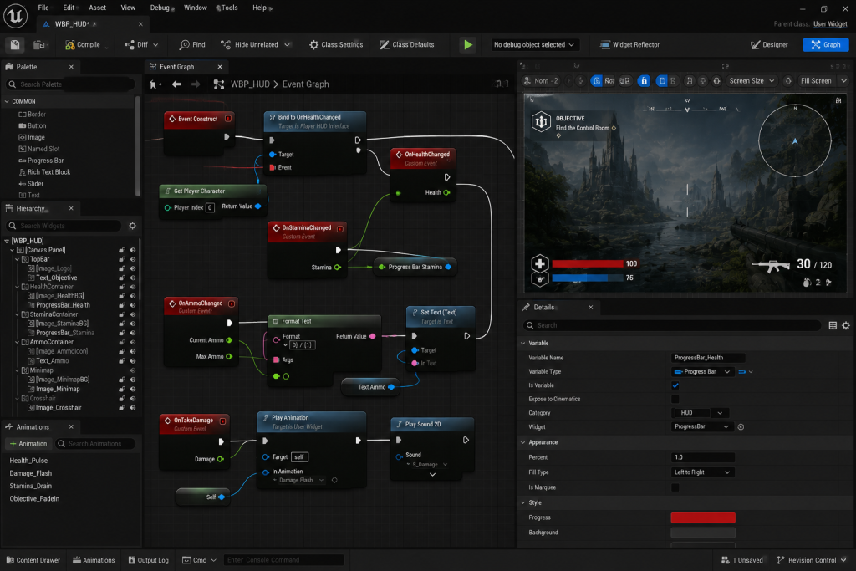This screenshot has height=571, width=856.
Task: Click the Find toolbar button
Action: pos(192,45)
